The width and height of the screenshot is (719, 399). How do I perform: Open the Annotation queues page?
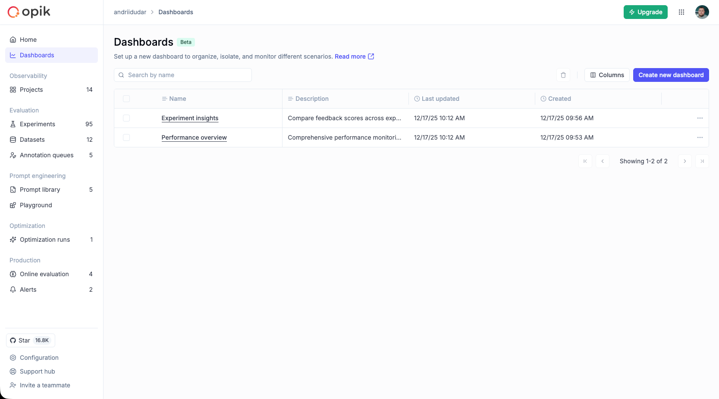[x=47, y=155]
